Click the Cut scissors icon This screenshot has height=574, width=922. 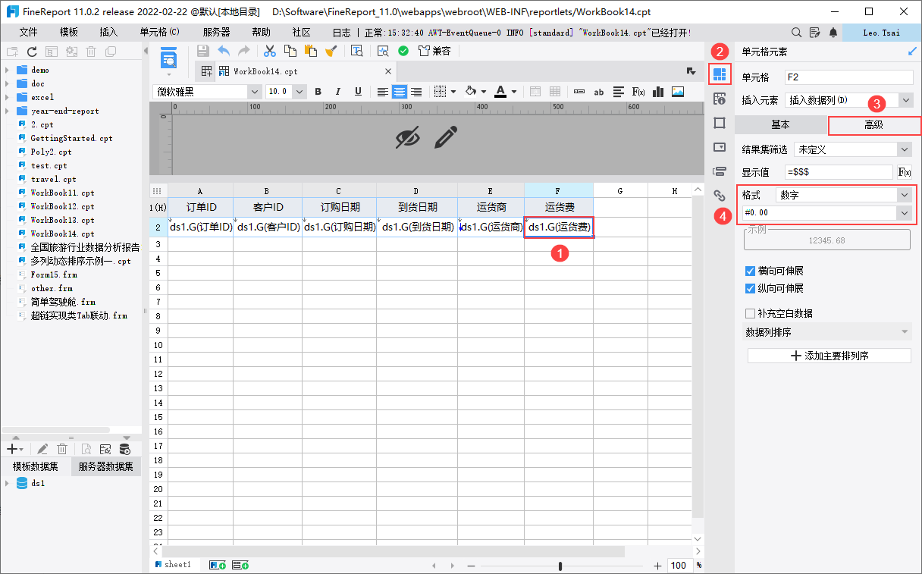pyautogui.click(x=269, y=51)
